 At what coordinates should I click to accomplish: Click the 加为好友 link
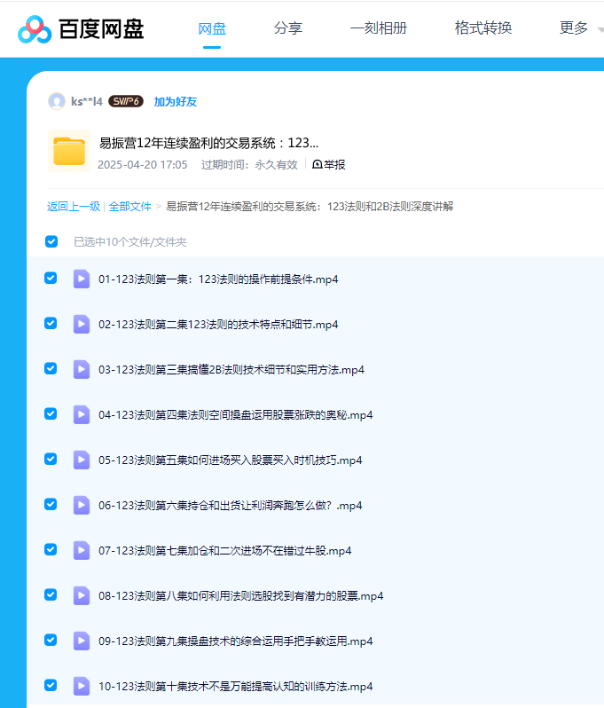pos(176,102)
